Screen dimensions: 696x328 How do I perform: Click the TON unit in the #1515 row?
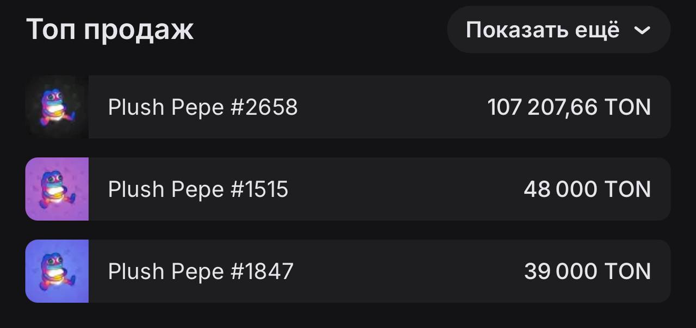[627, 190]
